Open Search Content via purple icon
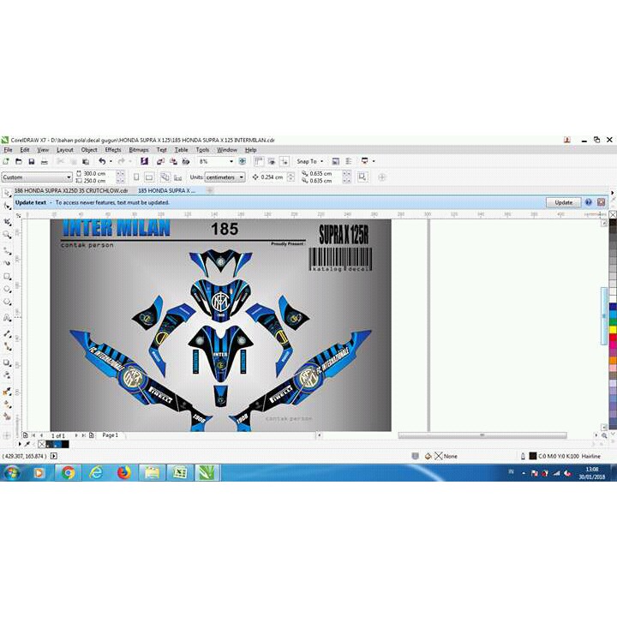This screenshot has height=617, width=617. pos(144,161)
